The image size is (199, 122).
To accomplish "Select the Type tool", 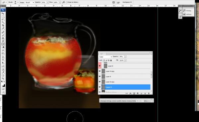I will (3, 60).
